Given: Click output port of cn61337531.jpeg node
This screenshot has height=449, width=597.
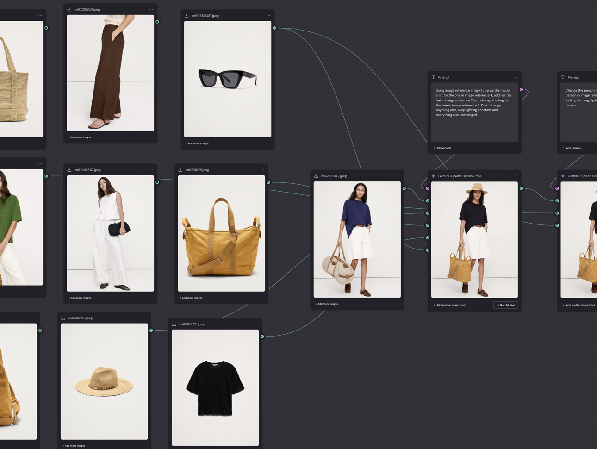Looking at the screenshot, I should pyautogui.click(x=151, y=331).
